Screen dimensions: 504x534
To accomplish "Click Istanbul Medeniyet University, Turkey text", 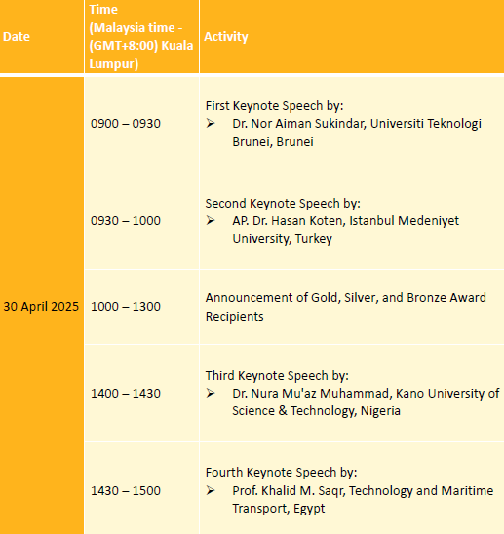I will coord(345,230).
